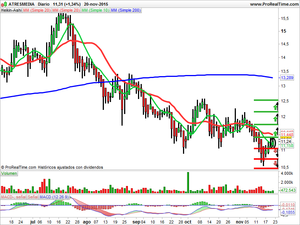The image size is (300, 225).
Task: Select the ATRESMEDIA ticker title
Action: pos(21,4)
